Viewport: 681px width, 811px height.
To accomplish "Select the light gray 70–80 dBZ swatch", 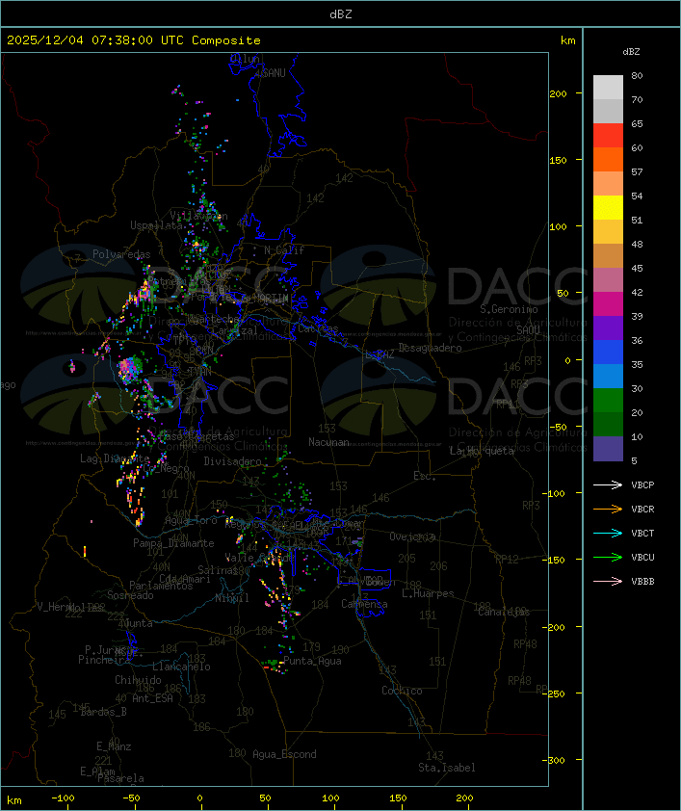I will point(608,88).
